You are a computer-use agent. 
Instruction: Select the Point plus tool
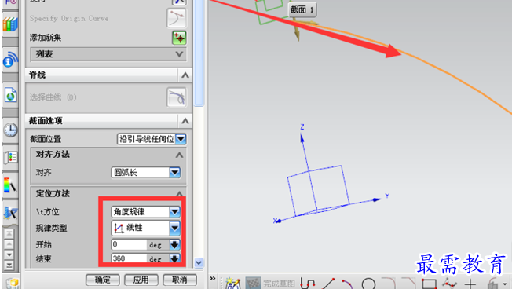coord(470,284)
